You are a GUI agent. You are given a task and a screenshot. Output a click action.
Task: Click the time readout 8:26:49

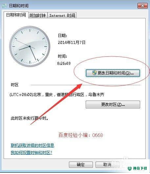click(x=64, y=63)
